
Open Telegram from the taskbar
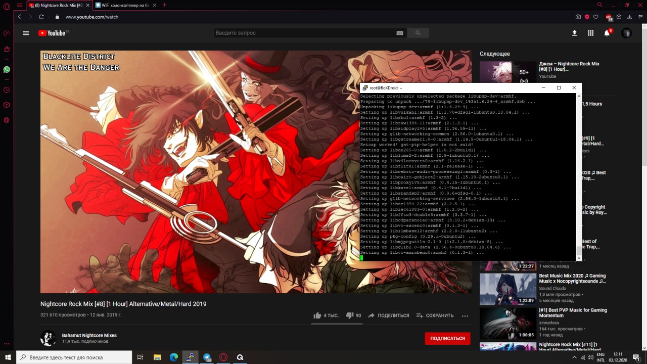pyautogui.click(x=207, y=357)
